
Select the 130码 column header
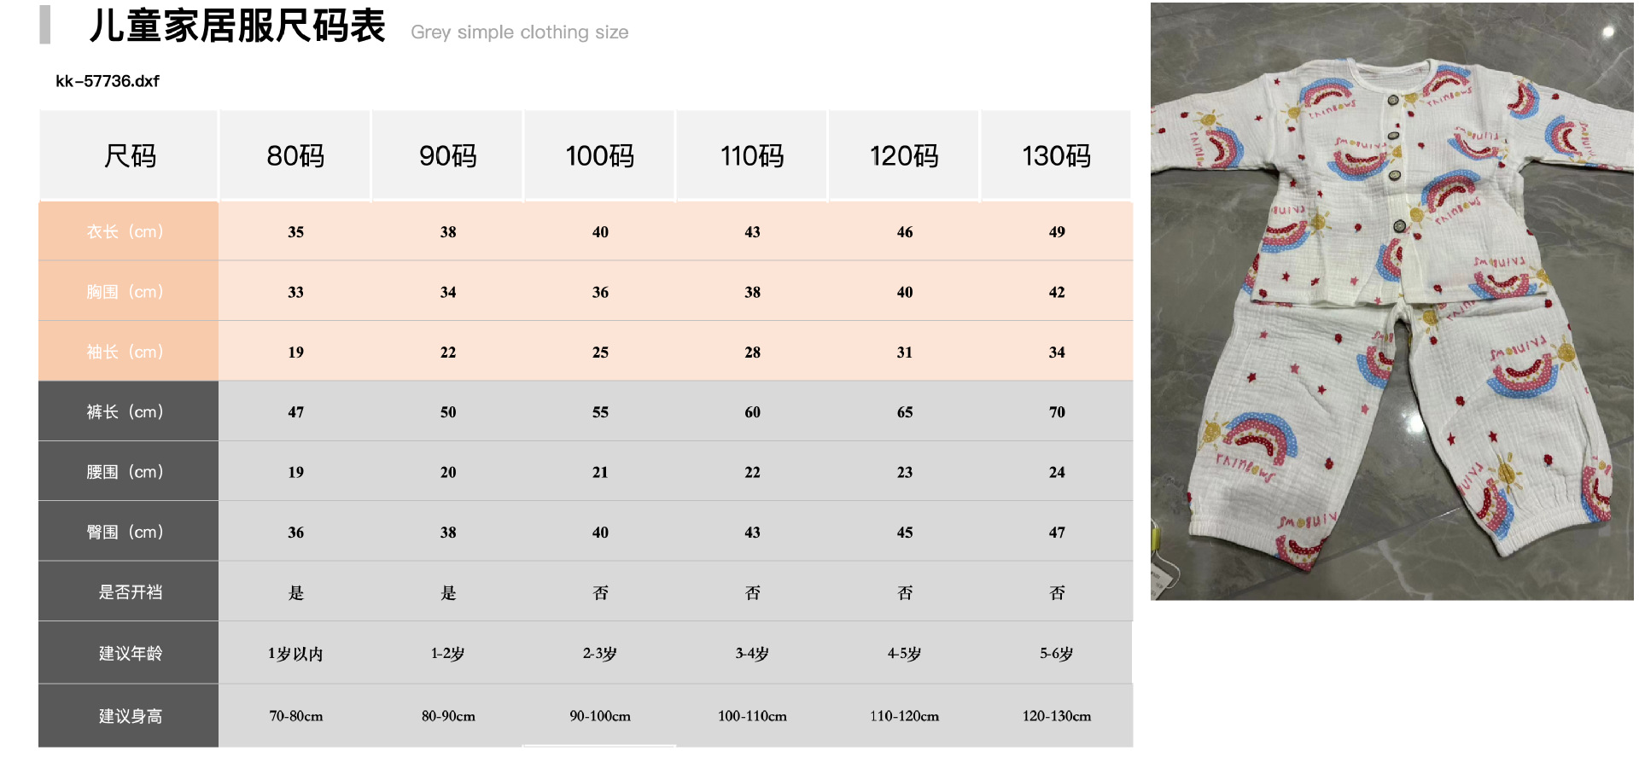[x=1056, y=156]
